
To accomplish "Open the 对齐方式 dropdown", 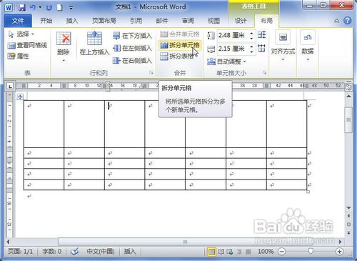I will click(x=283, y=45).
